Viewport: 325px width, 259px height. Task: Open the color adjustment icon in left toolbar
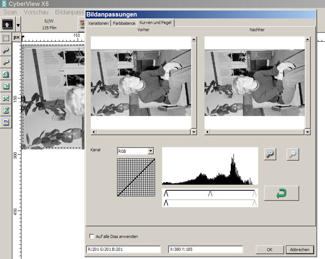click(x=6, y=122)
